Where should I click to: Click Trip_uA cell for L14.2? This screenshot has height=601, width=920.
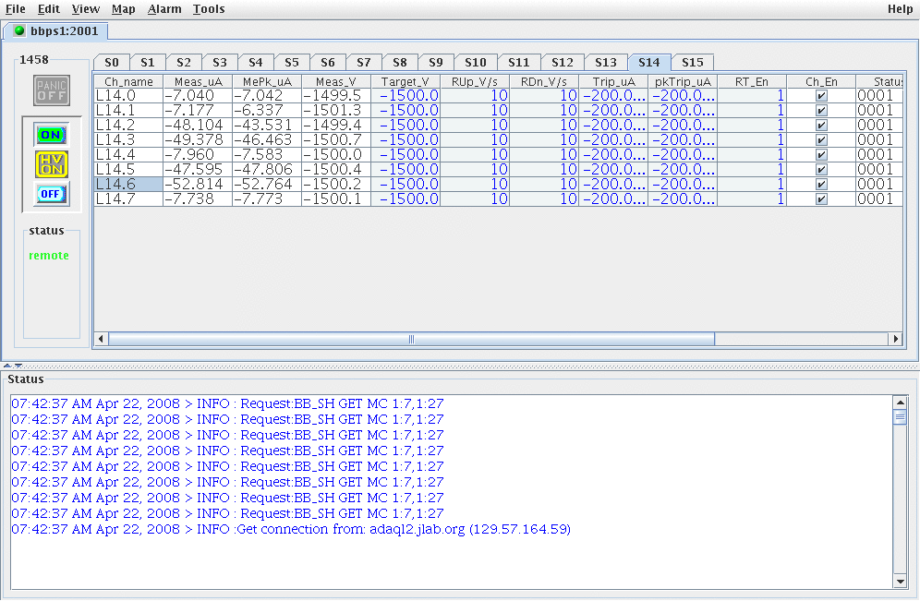(613, 125)
